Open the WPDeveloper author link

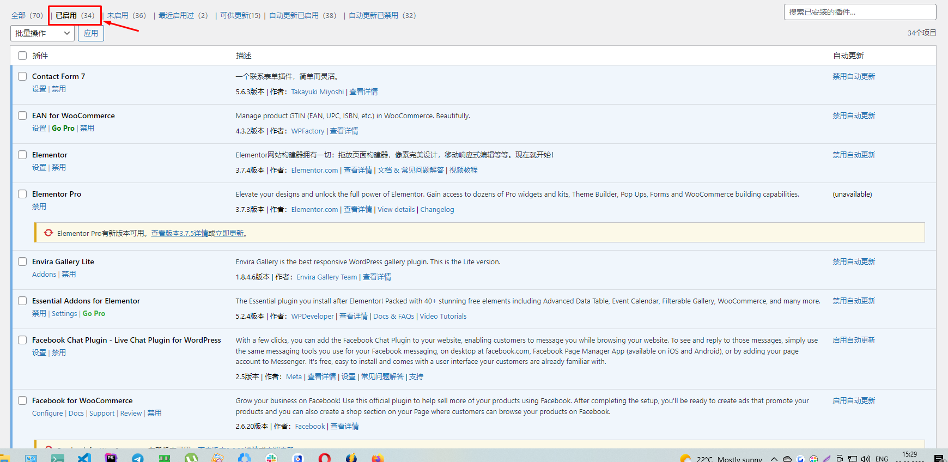coord(312,316)
